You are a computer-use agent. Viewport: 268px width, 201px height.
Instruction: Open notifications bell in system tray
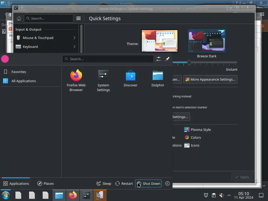pos(206,195)
